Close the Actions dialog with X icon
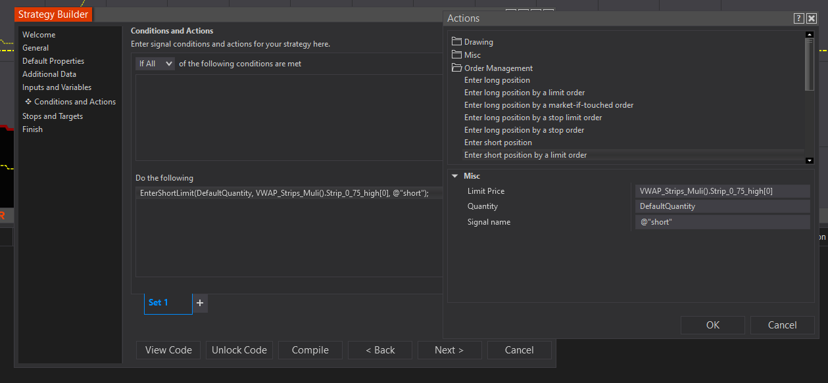The image size is (828, 383). point(812,18)
